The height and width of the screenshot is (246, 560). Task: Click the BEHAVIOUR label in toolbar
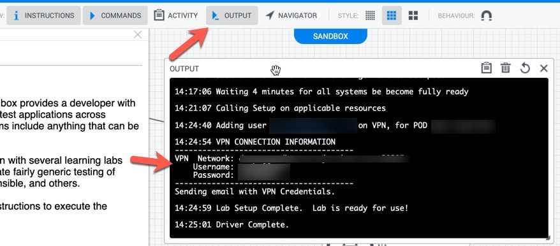[457, 16]
